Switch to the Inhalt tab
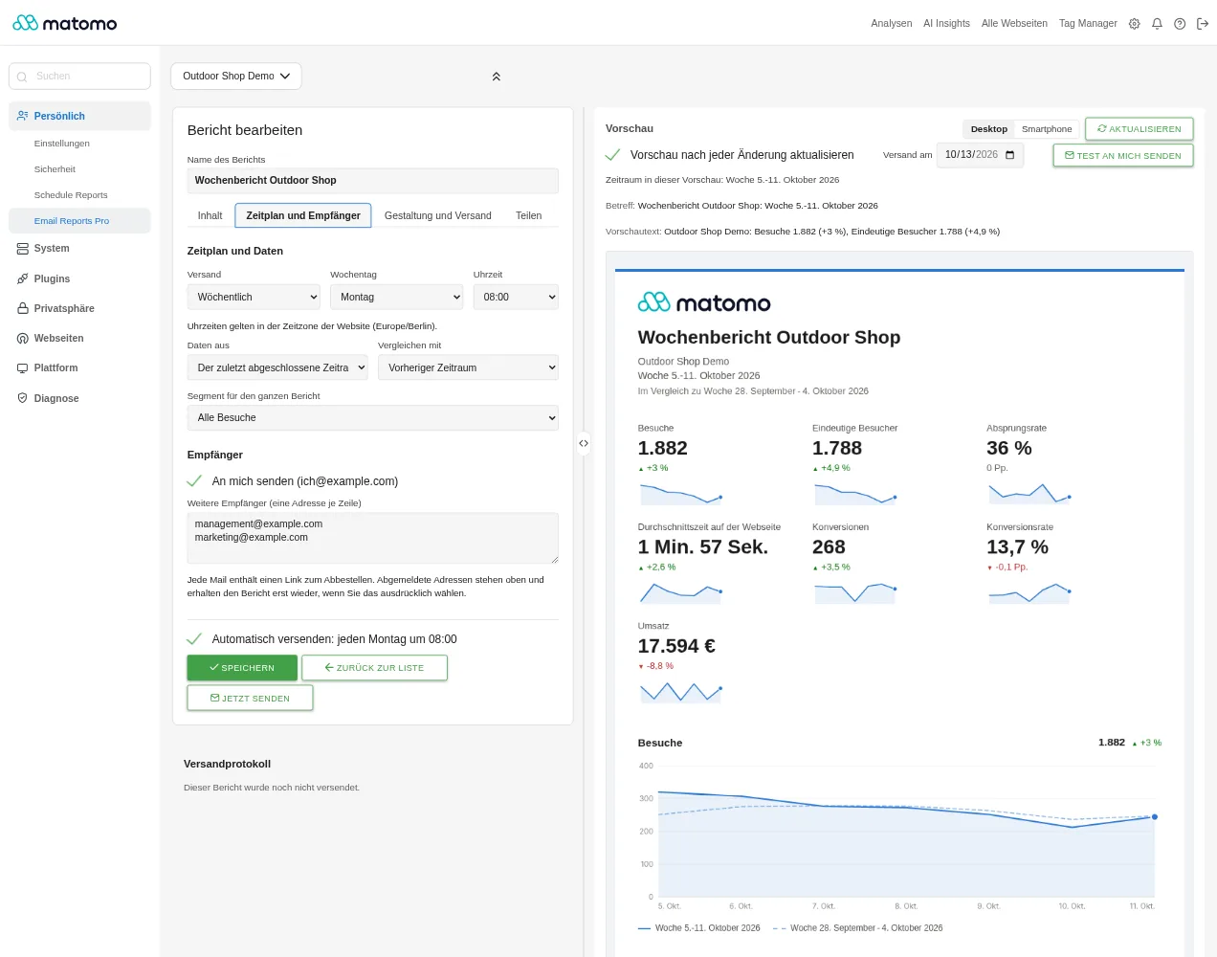Image resolution: width=1217 pixels, height=957 pixels. [x=210, y=215]
